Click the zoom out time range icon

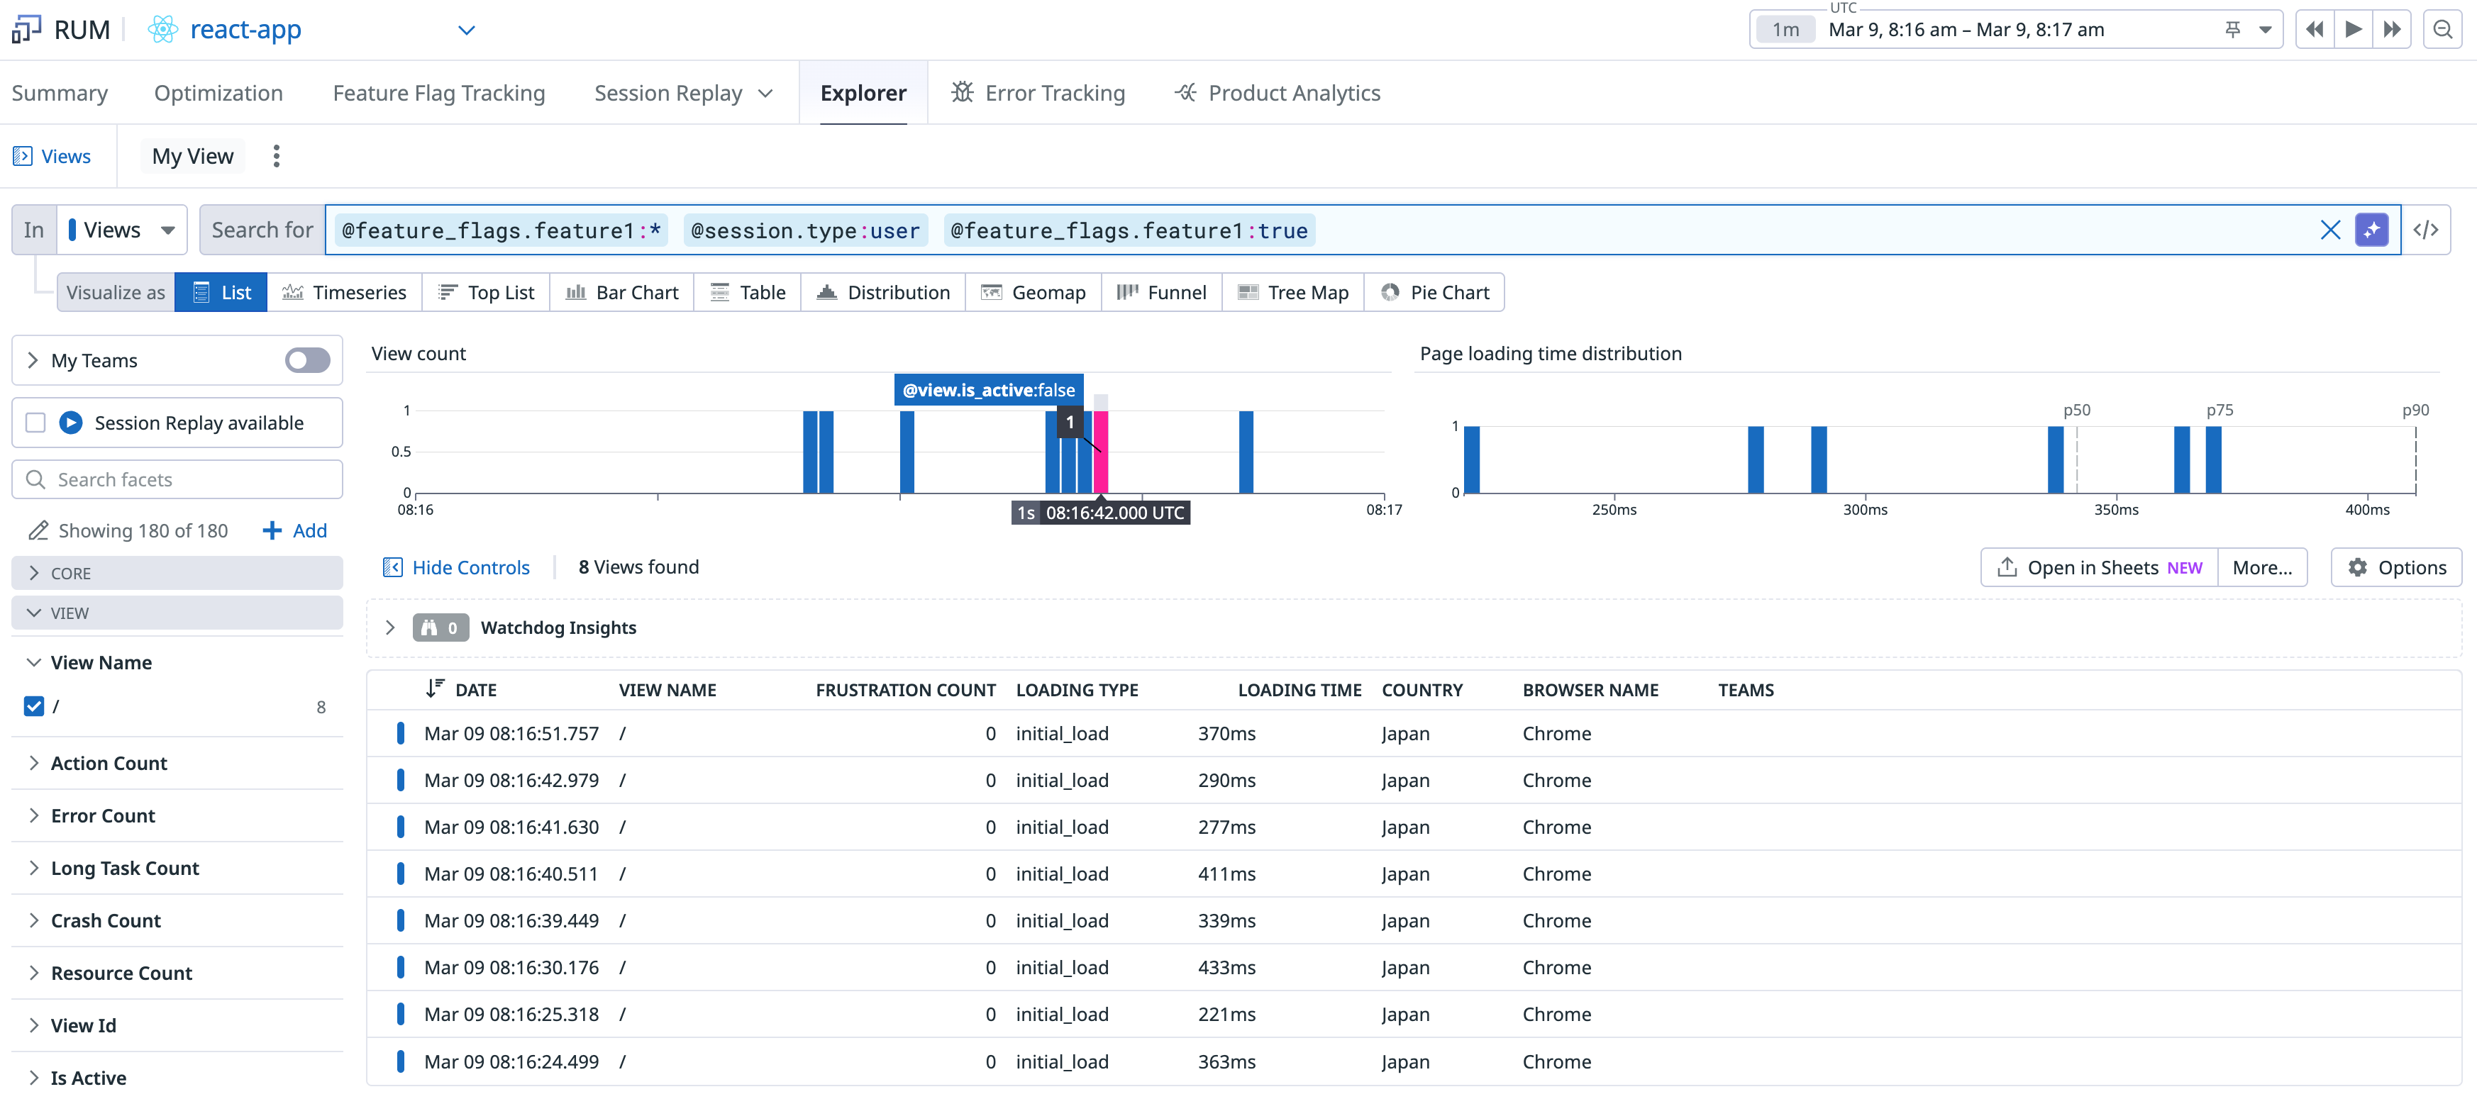(x=2442, y=30)
